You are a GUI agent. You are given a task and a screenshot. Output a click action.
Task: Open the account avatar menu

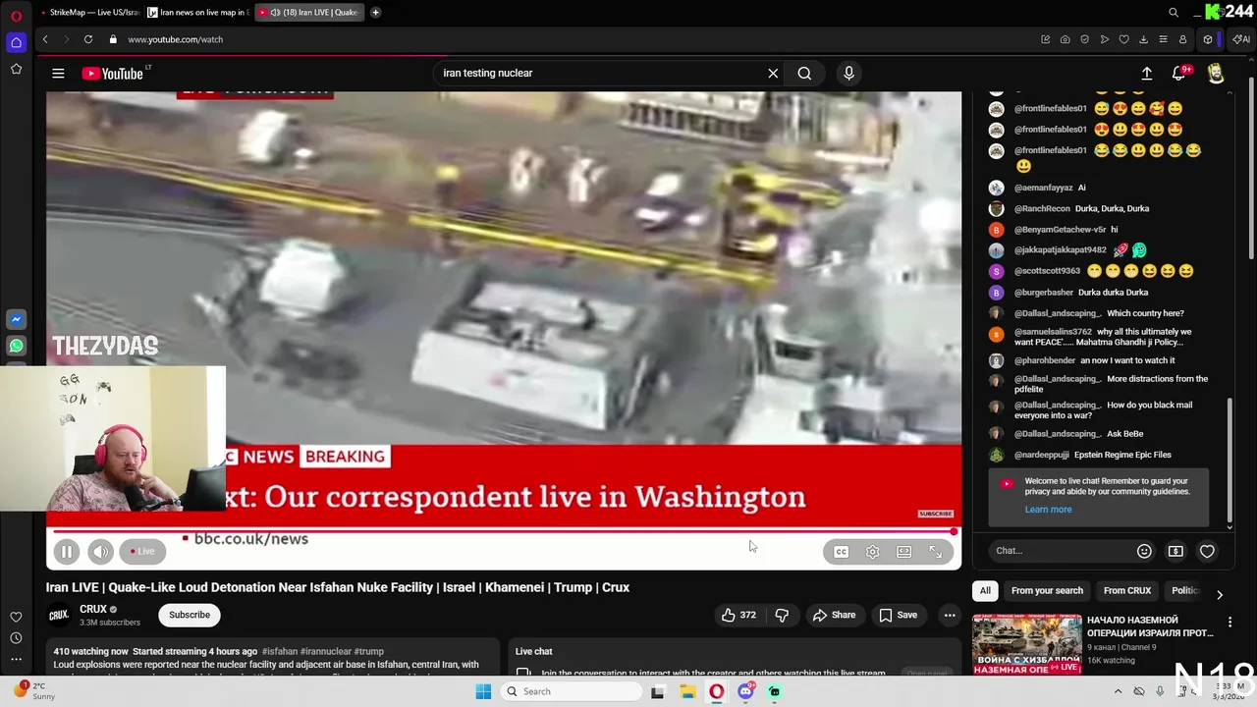tap(1216, 74)
